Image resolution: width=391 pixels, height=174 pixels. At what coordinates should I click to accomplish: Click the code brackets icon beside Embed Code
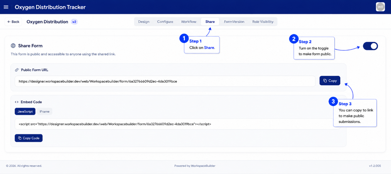(17, 102)
